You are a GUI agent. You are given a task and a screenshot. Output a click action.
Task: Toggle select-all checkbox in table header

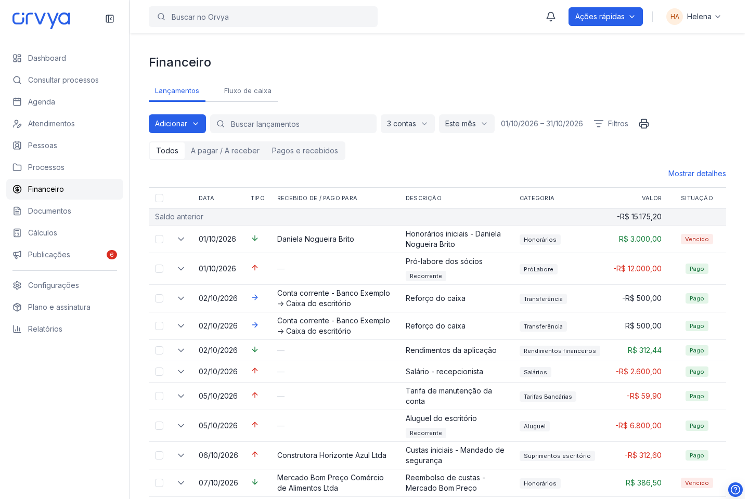click(159, 198)
